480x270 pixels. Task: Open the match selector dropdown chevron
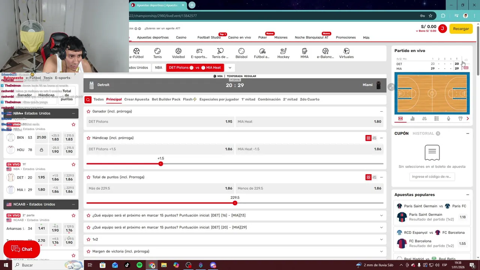click(229, 67)
